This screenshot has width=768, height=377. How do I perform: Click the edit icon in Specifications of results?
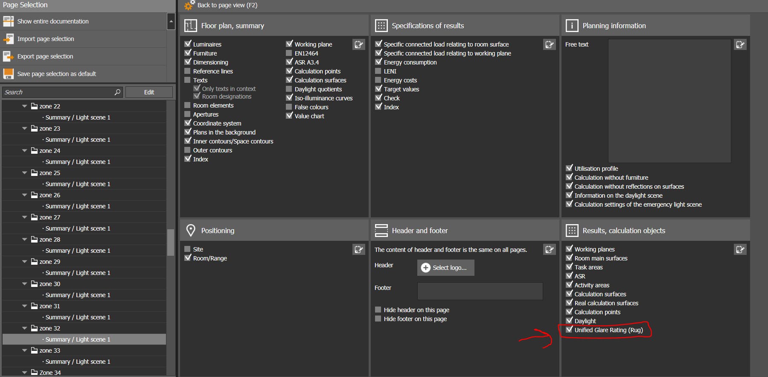coord(550,44)
